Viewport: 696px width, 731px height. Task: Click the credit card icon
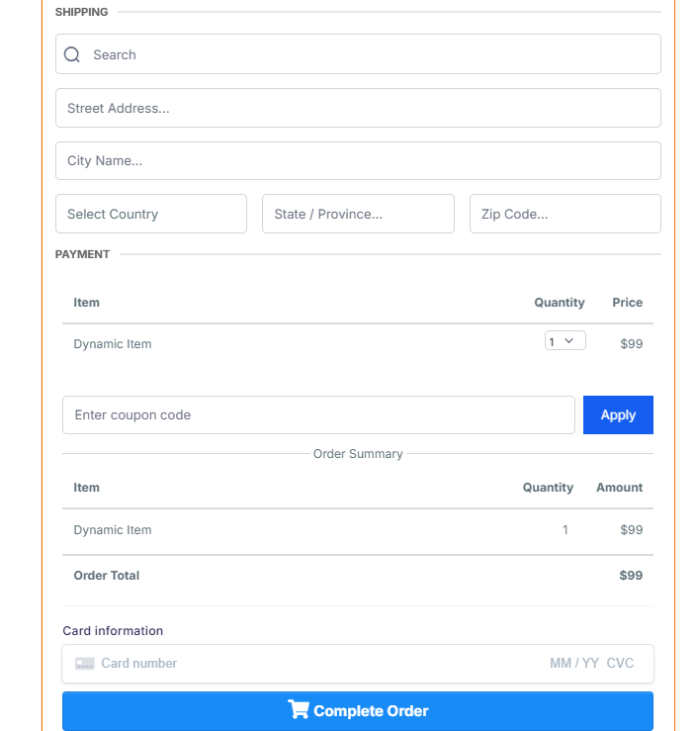click(85, 664)
